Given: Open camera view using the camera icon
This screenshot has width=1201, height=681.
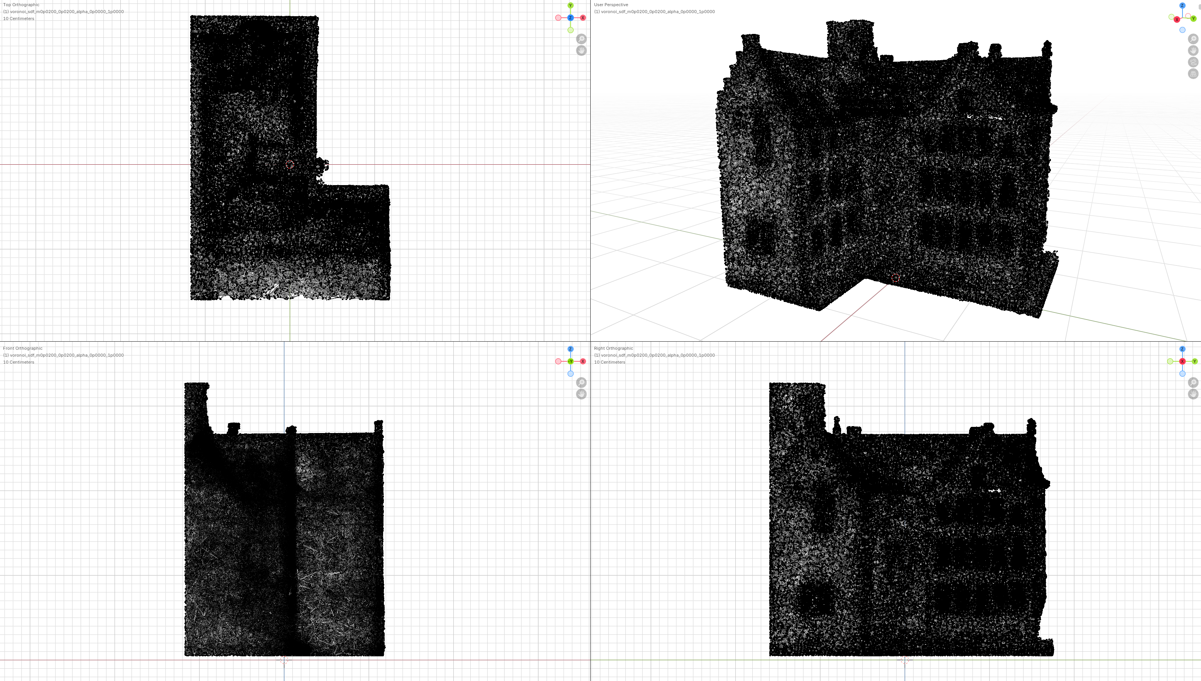Looking at the screenshot, I should click(1194, 61).
